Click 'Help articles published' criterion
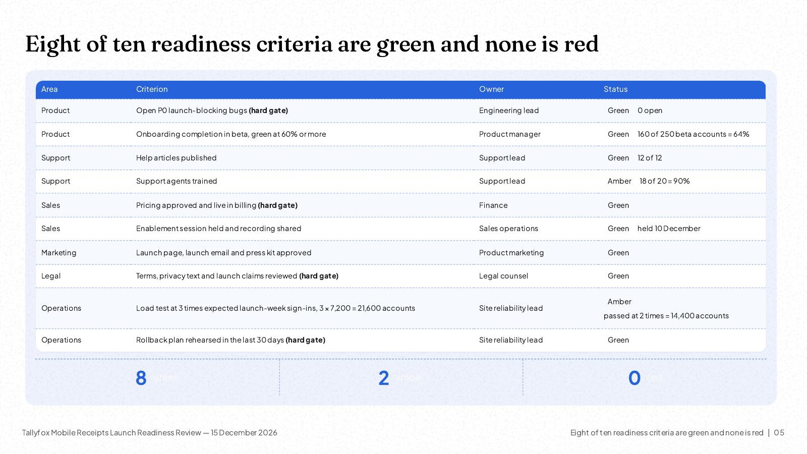 pos(176,158)
